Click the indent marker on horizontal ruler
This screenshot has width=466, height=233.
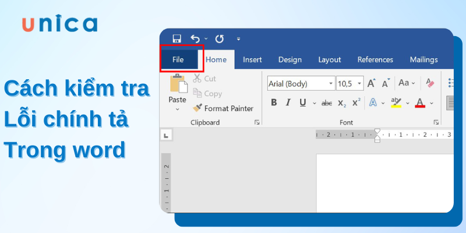tap(377, 135)
